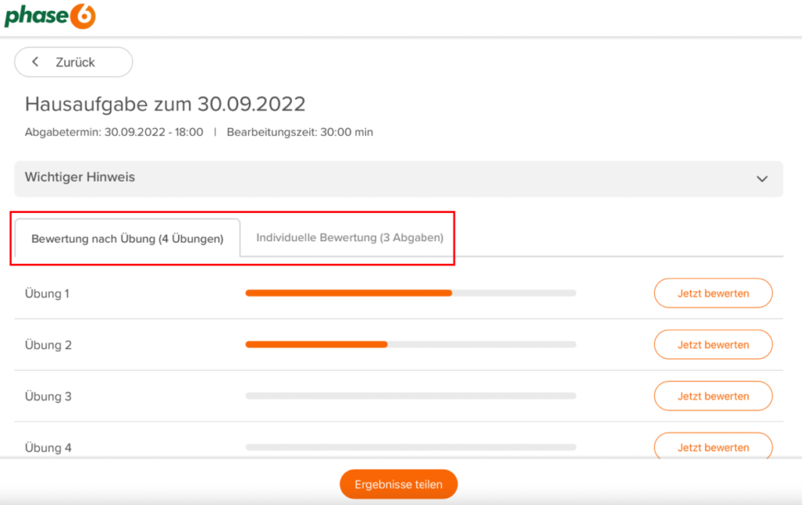Open the Individuelle Bewertung tab
The image size is (804, 505).
tap(349, 237)
